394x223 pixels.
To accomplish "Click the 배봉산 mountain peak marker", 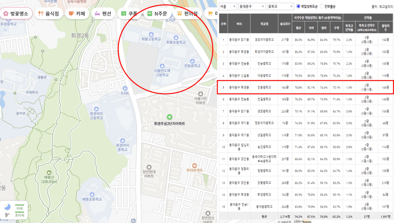I will (x=49, y=173).
